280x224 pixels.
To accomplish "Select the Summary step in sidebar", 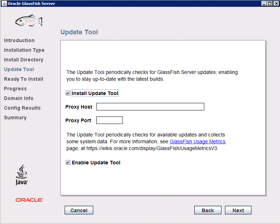I will (15, 118).
